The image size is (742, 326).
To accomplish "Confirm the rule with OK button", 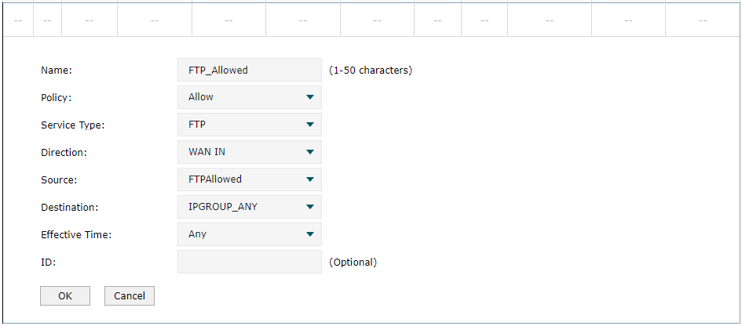I will click(65, 295).
